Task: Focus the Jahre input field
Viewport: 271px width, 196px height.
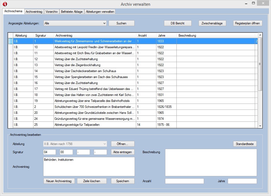Action: (x=242, y=181)
